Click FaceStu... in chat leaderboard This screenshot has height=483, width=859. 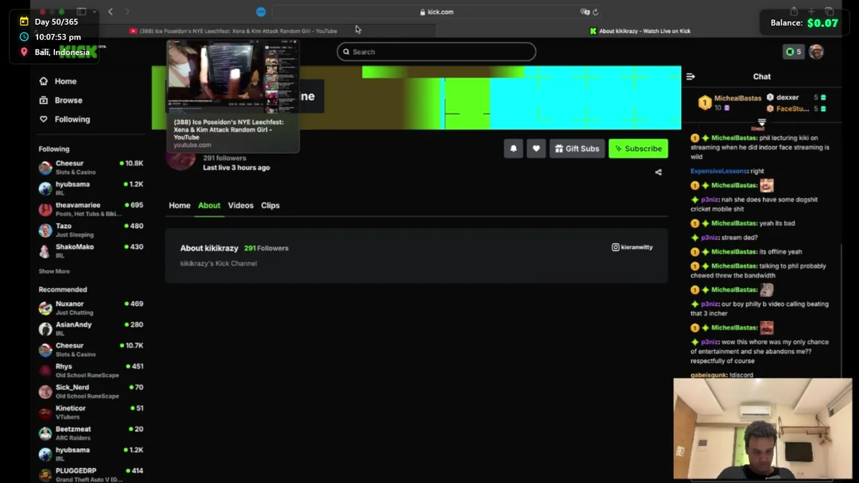pos(792,108)
